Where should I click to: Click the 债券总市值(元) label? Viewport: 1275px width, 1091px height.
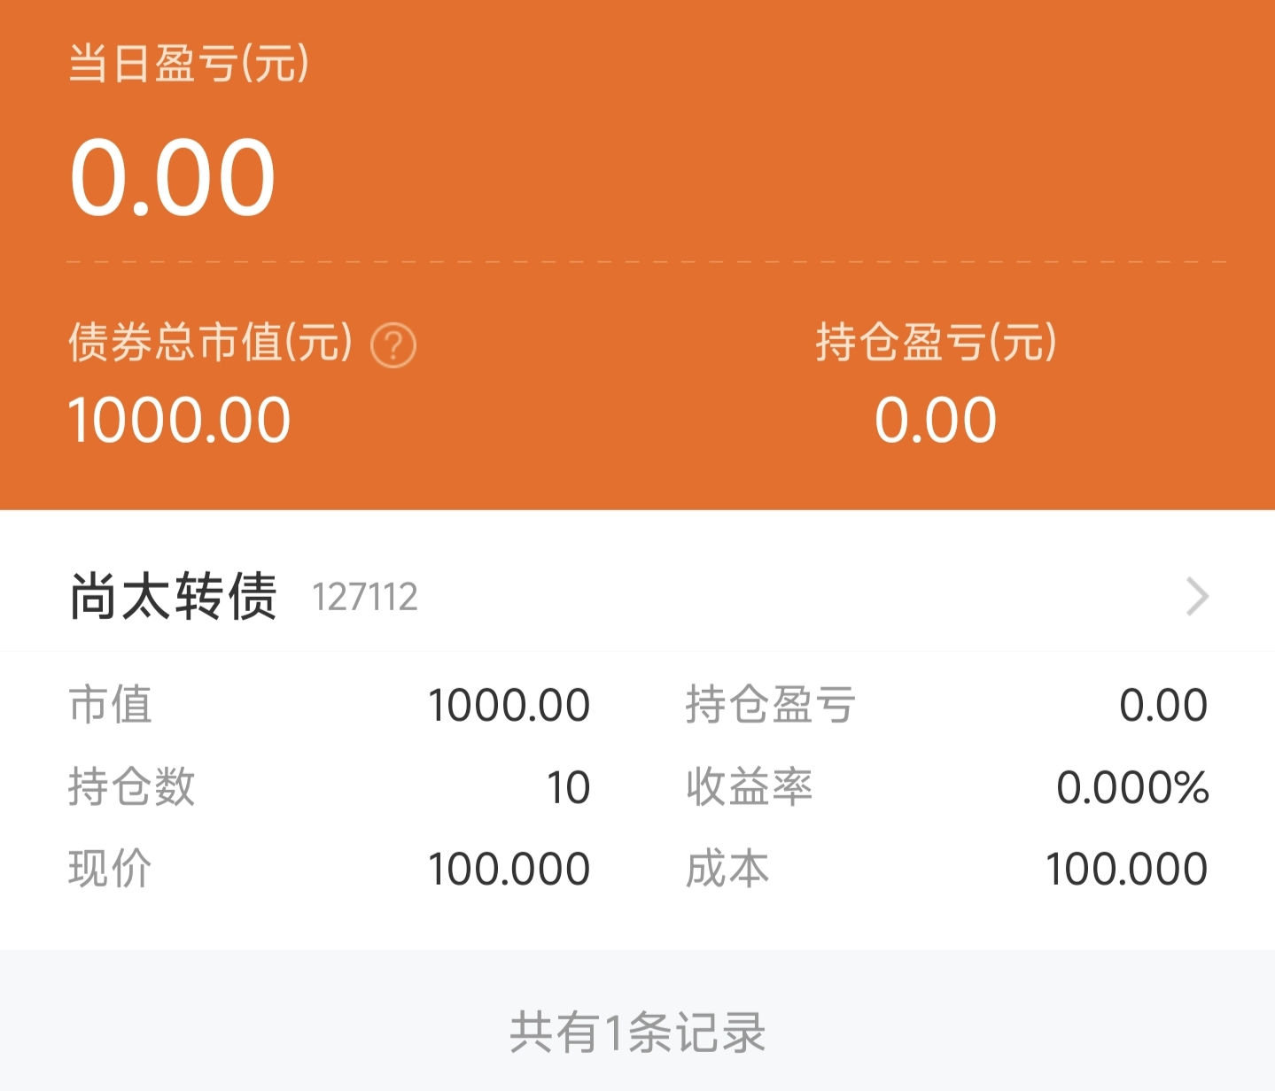(212, 343)
